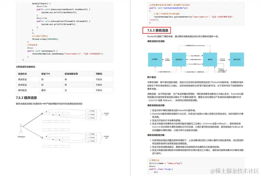Click the '两个概念:' subheading
261x176 pixels.
[152, 77]
